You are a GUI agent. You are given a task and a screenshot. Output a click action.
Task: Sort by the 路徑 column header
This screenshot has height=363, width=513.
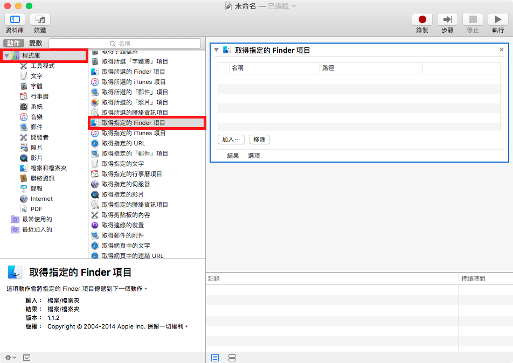[x=371, y=68]
